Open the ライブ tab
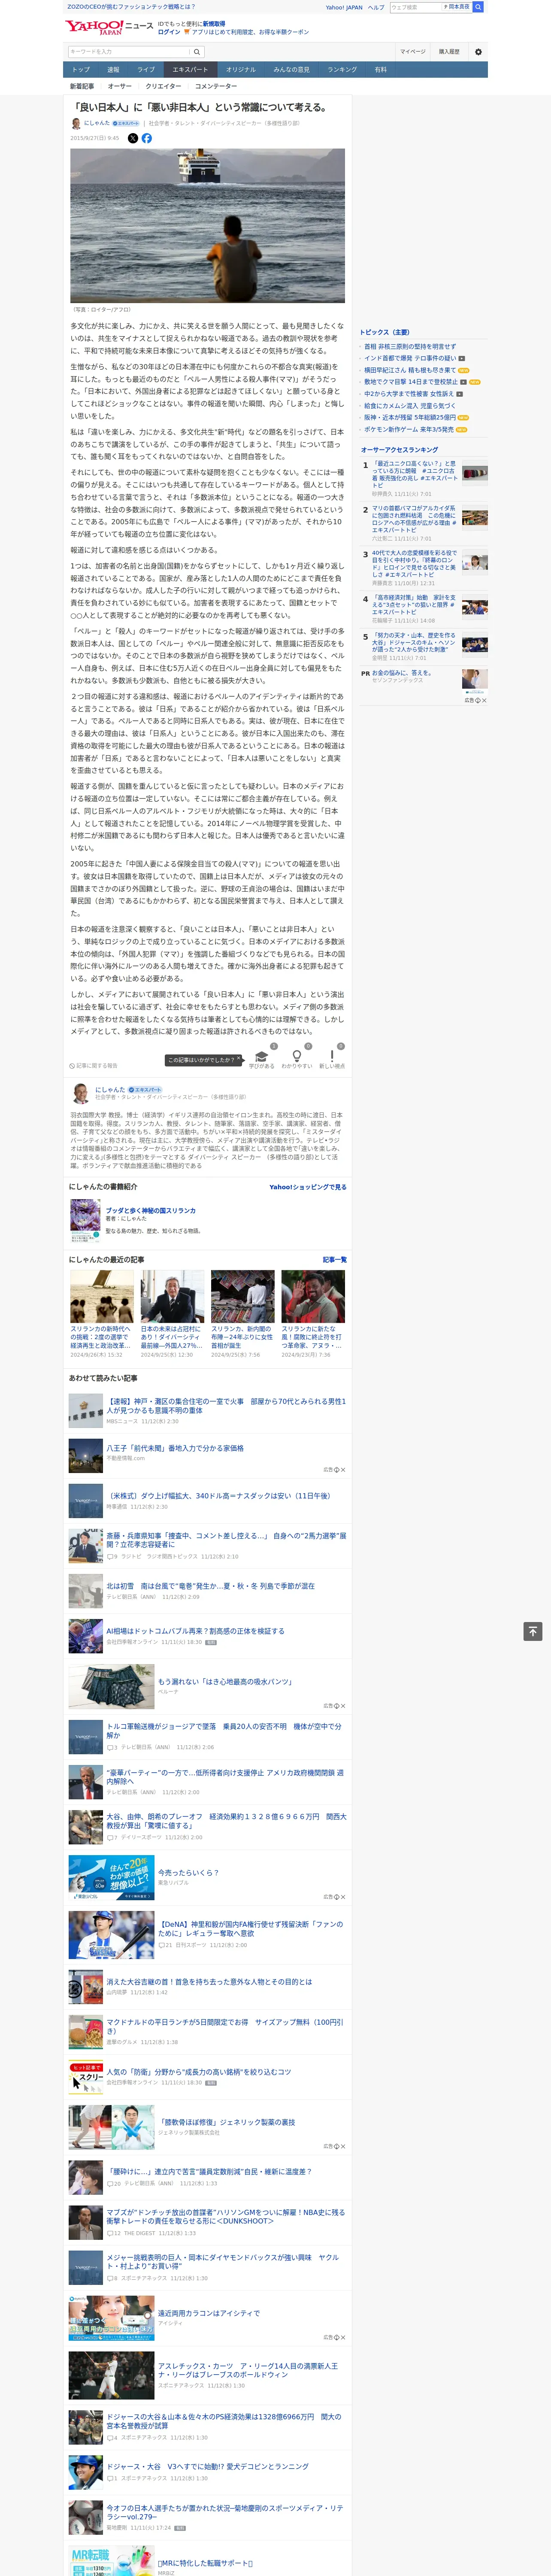Viewport: 551px width, 2576px height. point(146,70)
